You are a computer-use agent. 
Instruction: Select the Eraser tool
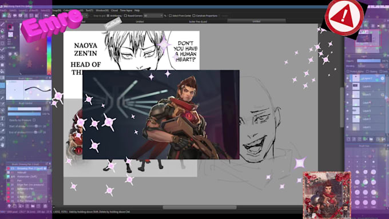pyautogui.click(x=2, y=31)
